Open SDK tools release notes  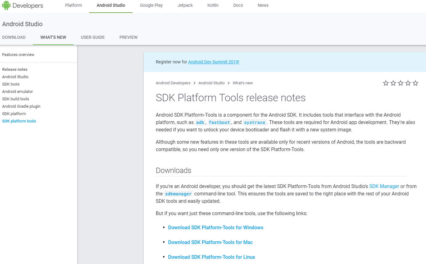[x=11, y=84]
